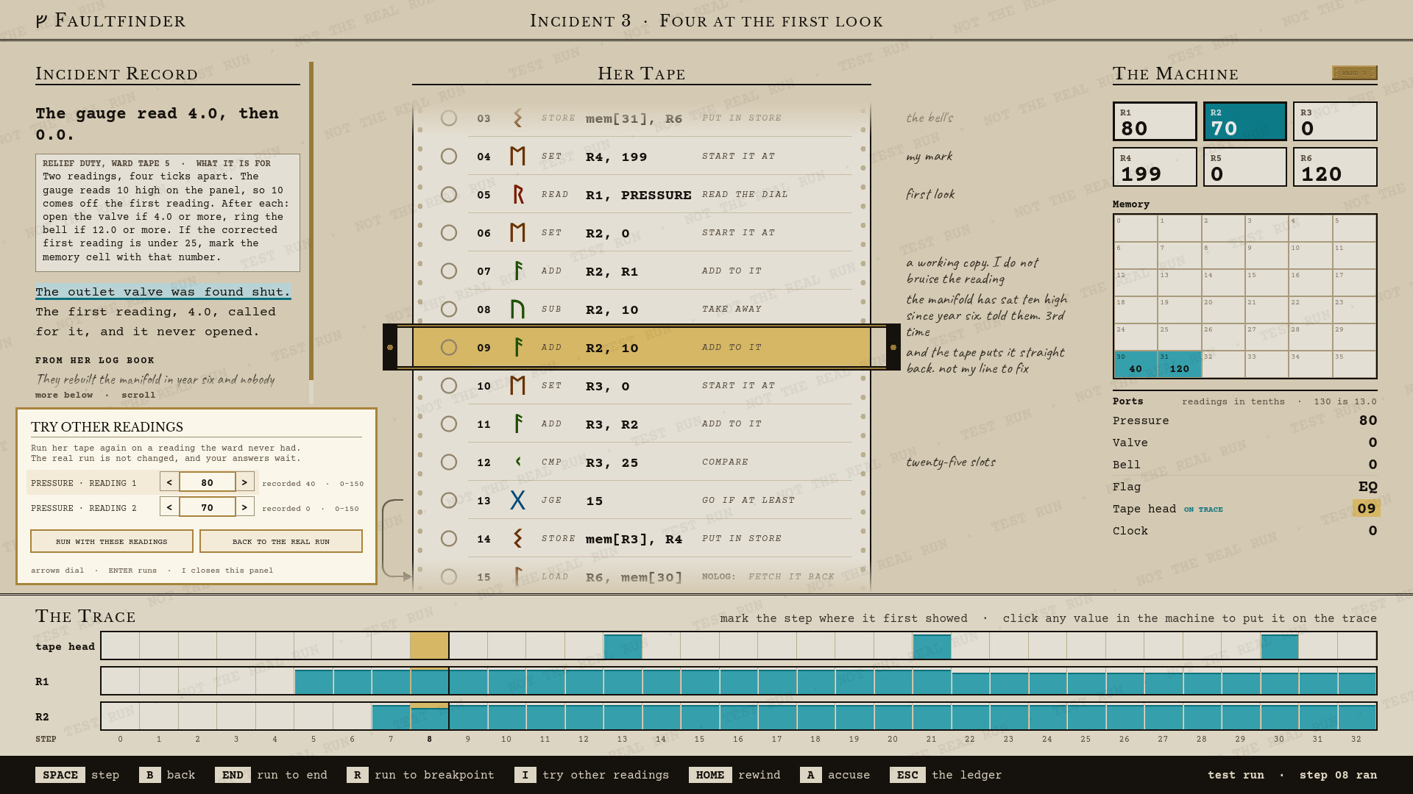
Task: Click the Reading 1 value field showing 80
Action: click(x=208, y=482)
